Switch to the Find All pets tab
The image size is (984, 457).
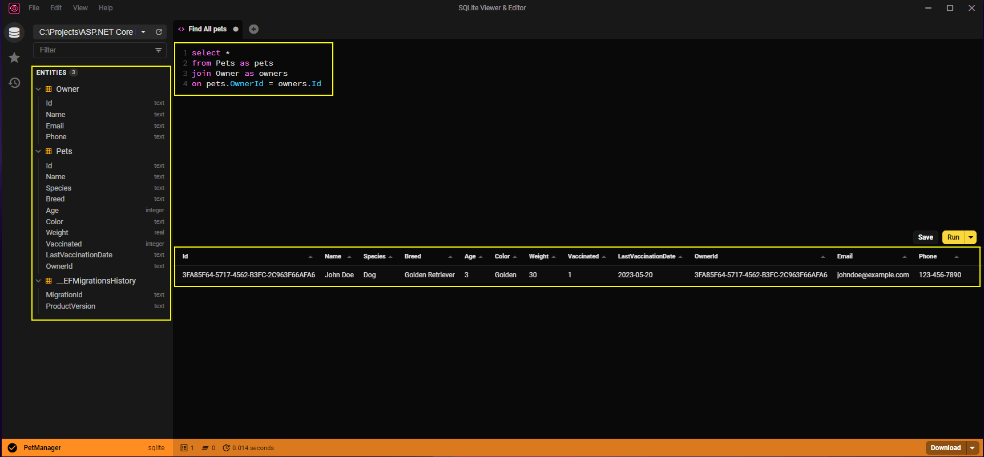pyautogui.click(x=208, y=29)
